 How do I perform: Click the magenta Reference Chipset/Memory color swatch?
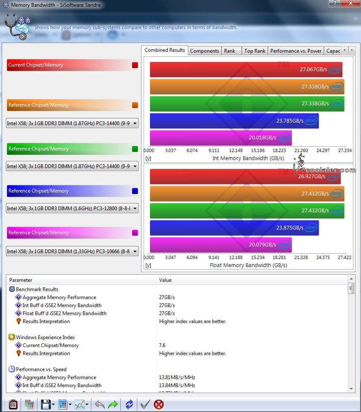[x=135, y=233]
